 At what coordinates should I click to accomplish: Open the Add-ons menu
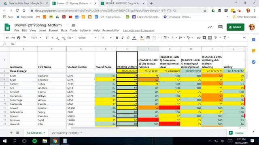coord(85,31)
